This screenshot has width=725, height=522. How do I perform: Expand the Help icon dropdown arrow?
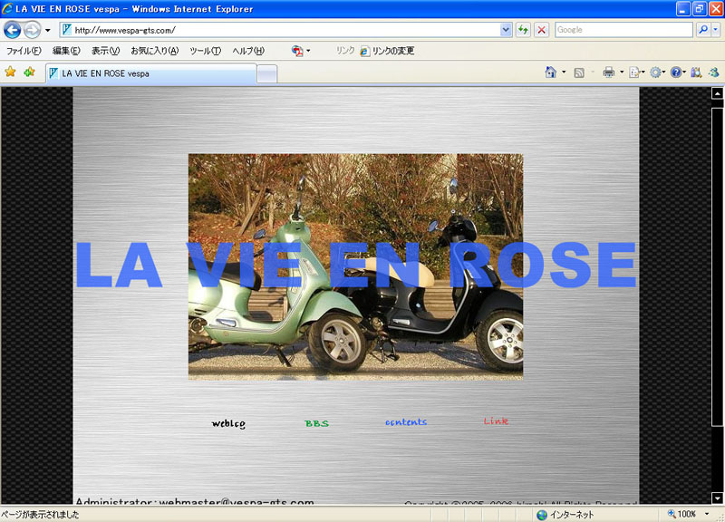click(x=684, y=72)
